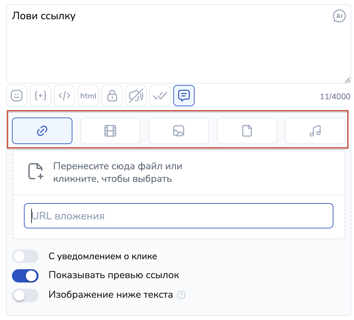Toggle the html mode button
The width and height of the screenshot is (354, 320).
click(88, 96)
